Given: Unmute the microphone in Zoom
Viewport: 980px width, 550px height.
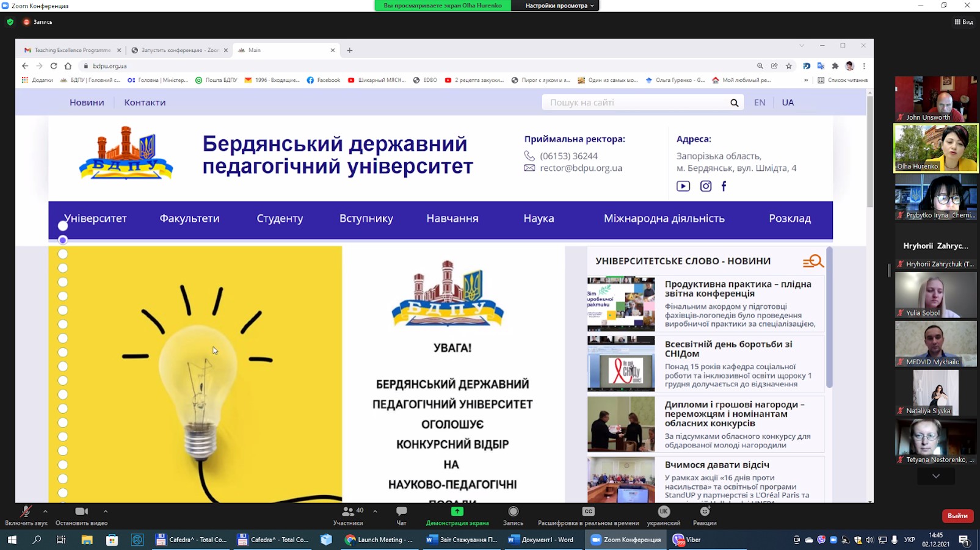Looking at the screenshot, I should 26,512.
